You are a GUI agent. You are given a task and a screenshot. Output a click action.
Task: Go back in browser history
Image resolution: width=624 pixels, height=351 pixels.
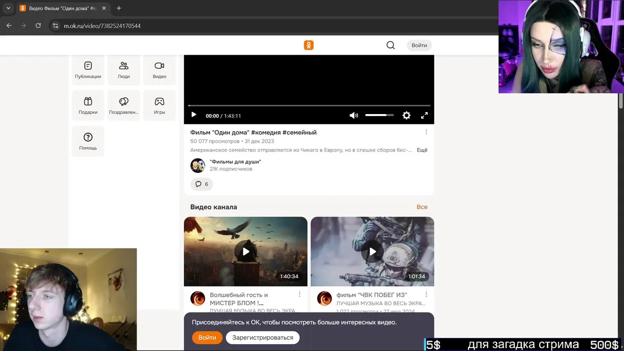coord(9,26)
